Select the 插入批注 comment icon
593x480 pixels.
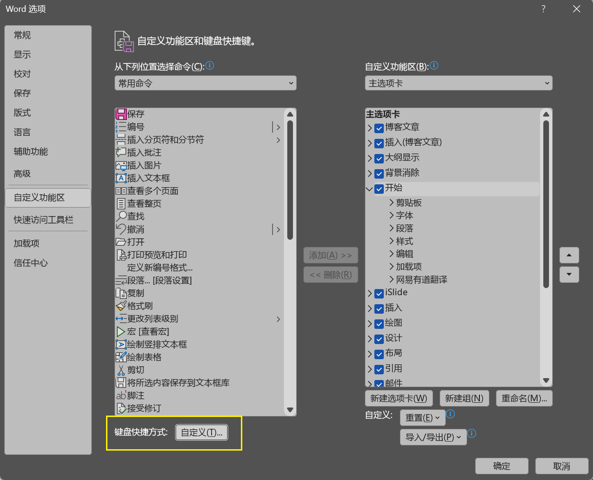(x=121, y=153)
